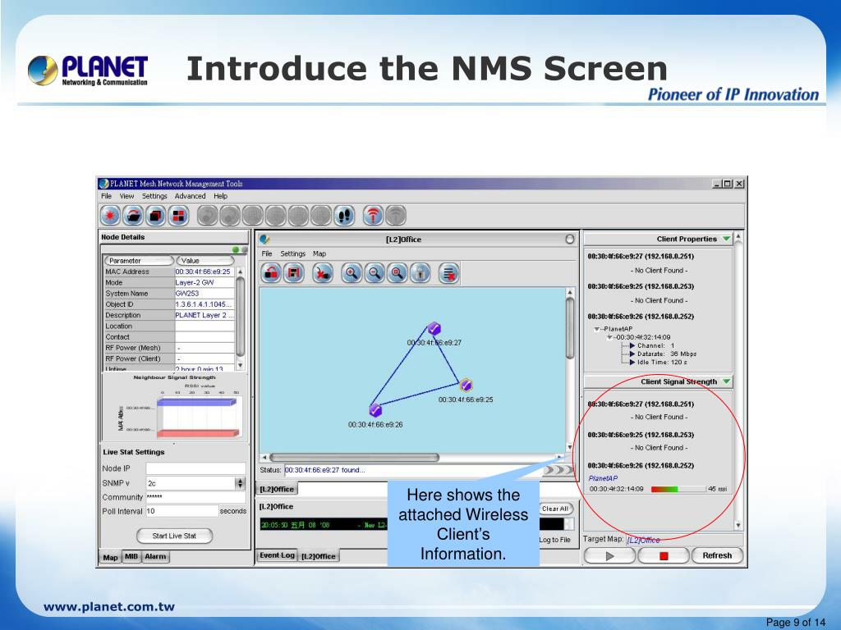841x630 pixels.
Task: Click the map horizontal scrollbar thumb
Action: click(x=355, y=458)
